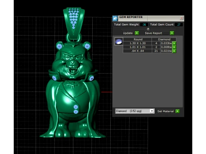
Task: Select the round gem thumbnail icon
Action: point(119,41)
